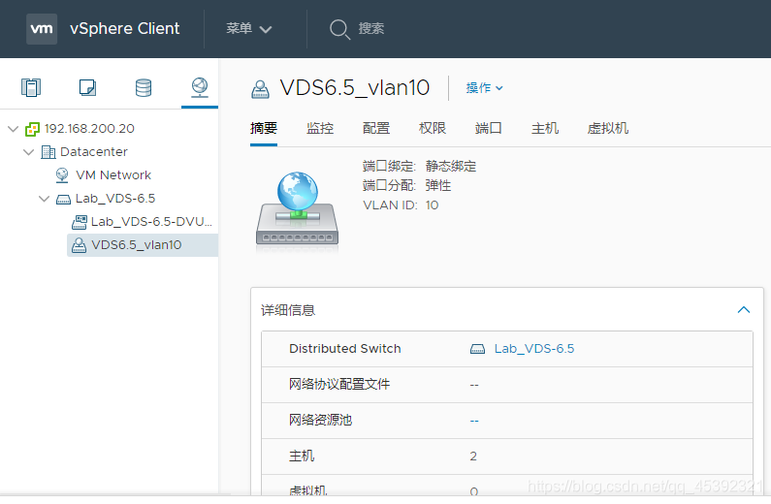Click the vSphere Client title

(125, 28)
